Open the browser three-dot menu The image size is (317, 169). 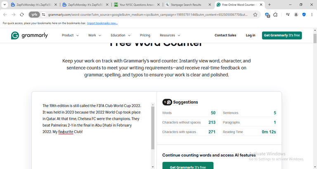[312, 14]
